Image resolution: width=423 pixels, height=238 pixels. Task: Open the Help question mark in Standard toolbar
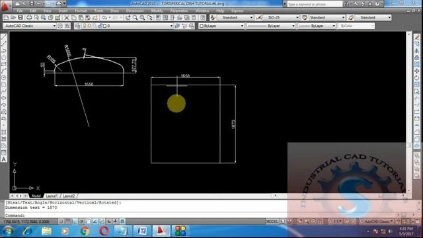coord(203,18)
